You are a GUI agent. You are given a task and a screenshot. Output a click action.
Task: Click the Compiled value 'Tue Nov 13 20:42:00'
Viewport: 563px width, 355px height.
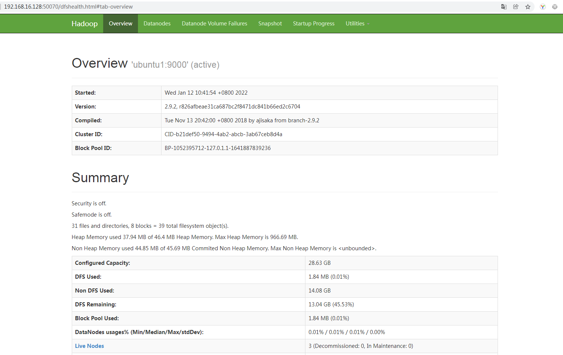tap(242, 120)
